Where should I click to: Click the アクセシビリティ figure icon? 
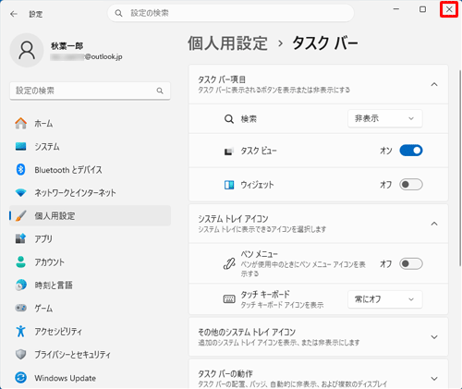coord(20,331)
